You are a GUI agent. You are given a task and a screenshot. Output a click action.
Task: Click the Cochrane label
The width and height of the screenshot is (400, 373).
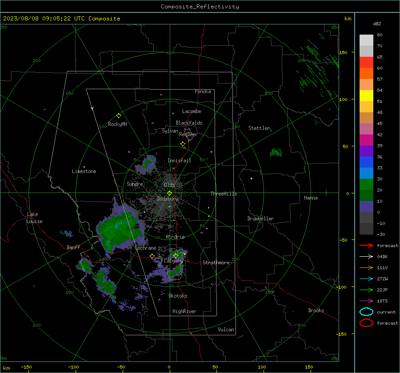point(145,248)
